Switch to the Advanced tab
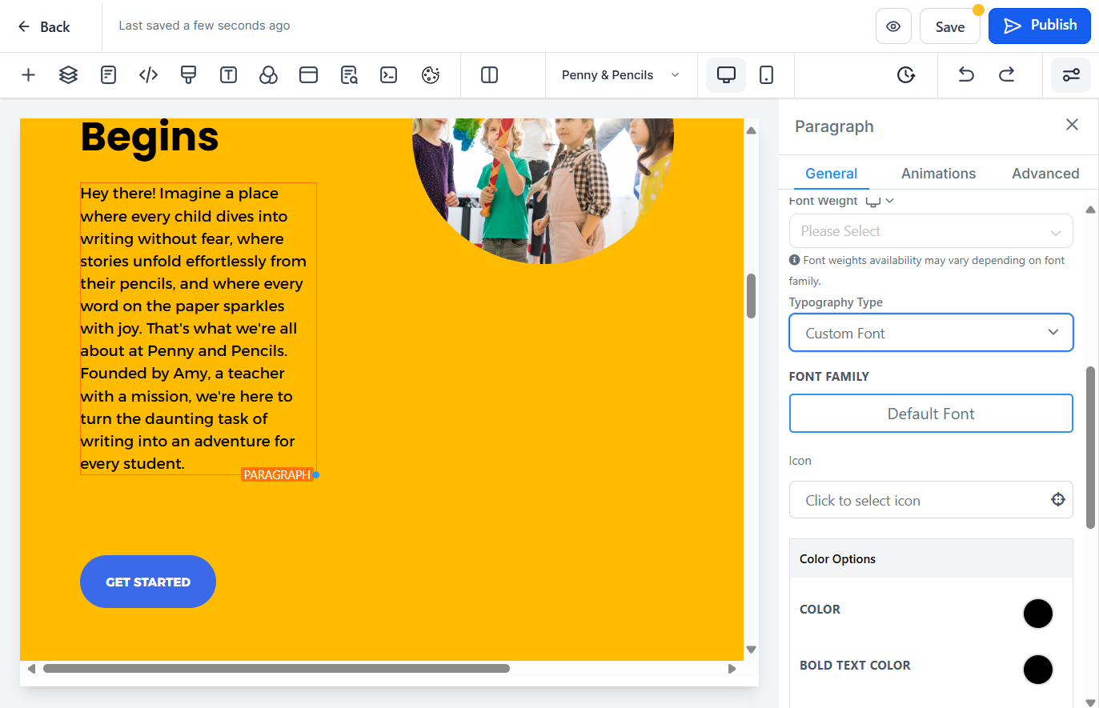Viewport: 1099px width, 708px height. click(1045, 174)
